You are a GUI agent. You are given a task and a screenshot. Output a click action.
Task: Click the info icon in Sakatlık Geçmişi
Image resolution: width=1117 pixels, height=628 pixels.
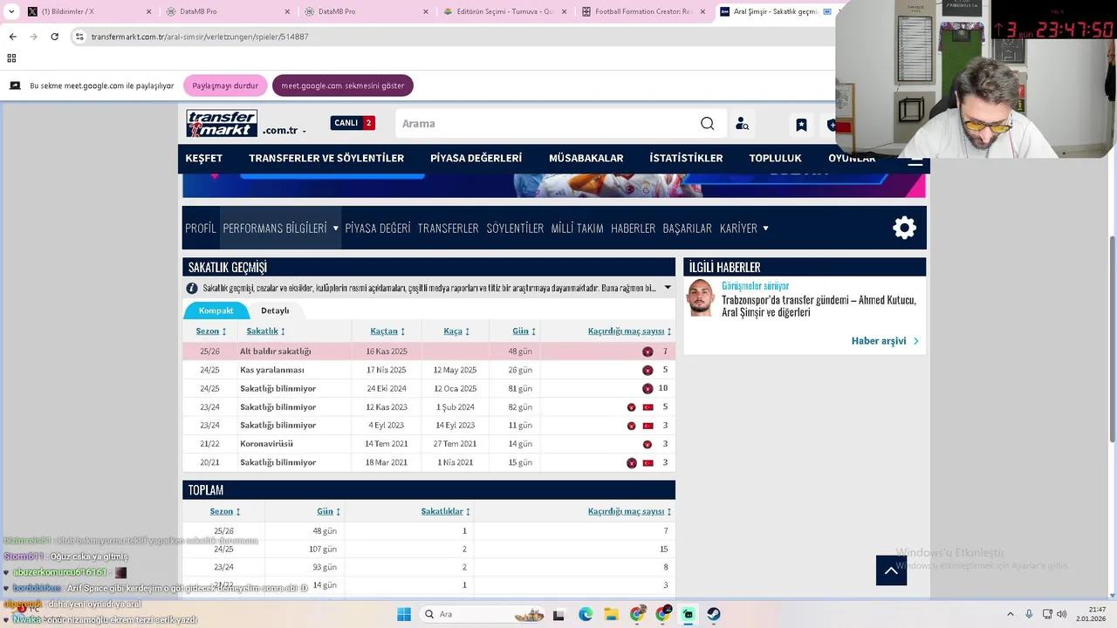192,288
